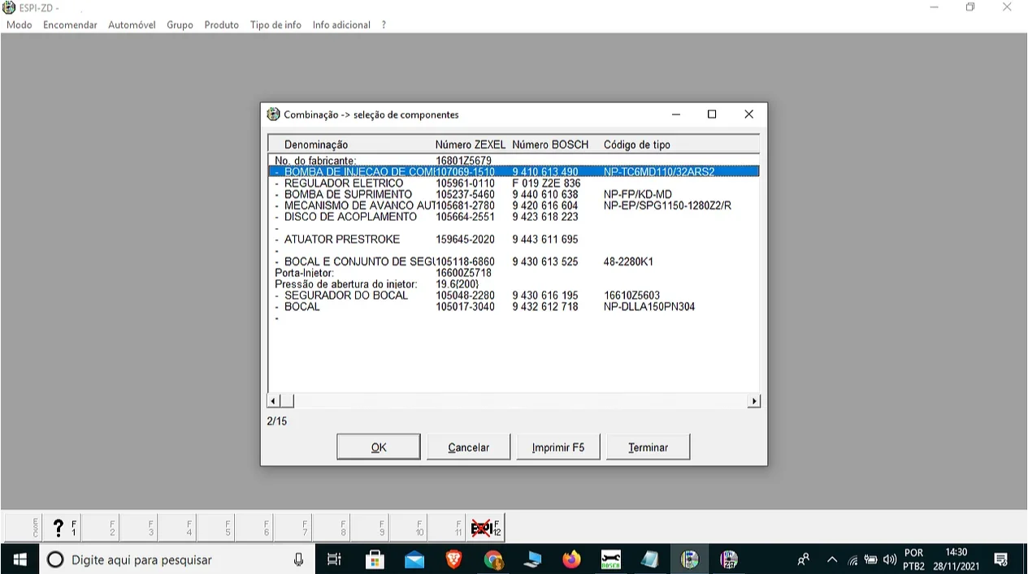The width and height of the screenshot is (1028, 574).
Task: Click the active ESPI taskbar icon
Action: pos(690,559)
